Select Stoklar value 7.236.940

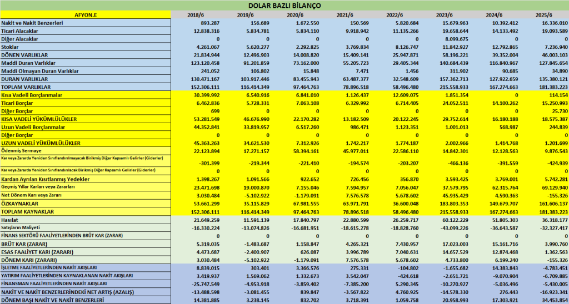pyautogui.click(x=556, y=47)
